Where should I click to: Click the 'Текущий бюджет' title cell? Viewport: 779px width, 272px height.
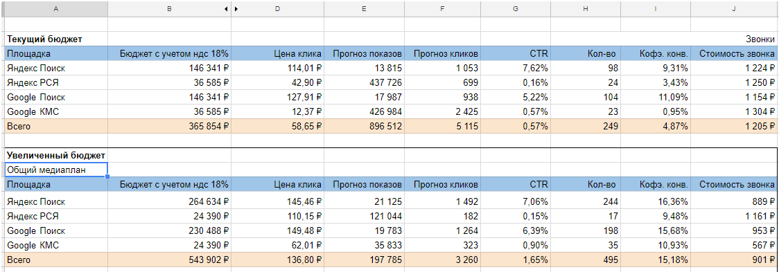click(x=55, y=39)
